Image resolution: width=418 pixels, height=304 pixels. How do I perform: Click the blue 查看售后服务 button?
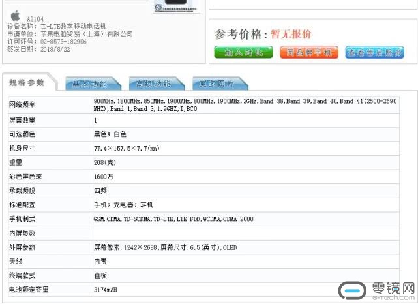(374, 53)
